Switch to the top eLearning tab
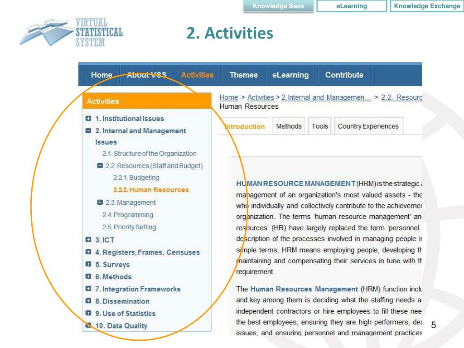The height and width of the screenshot is (348, 464). click(352, 6)
